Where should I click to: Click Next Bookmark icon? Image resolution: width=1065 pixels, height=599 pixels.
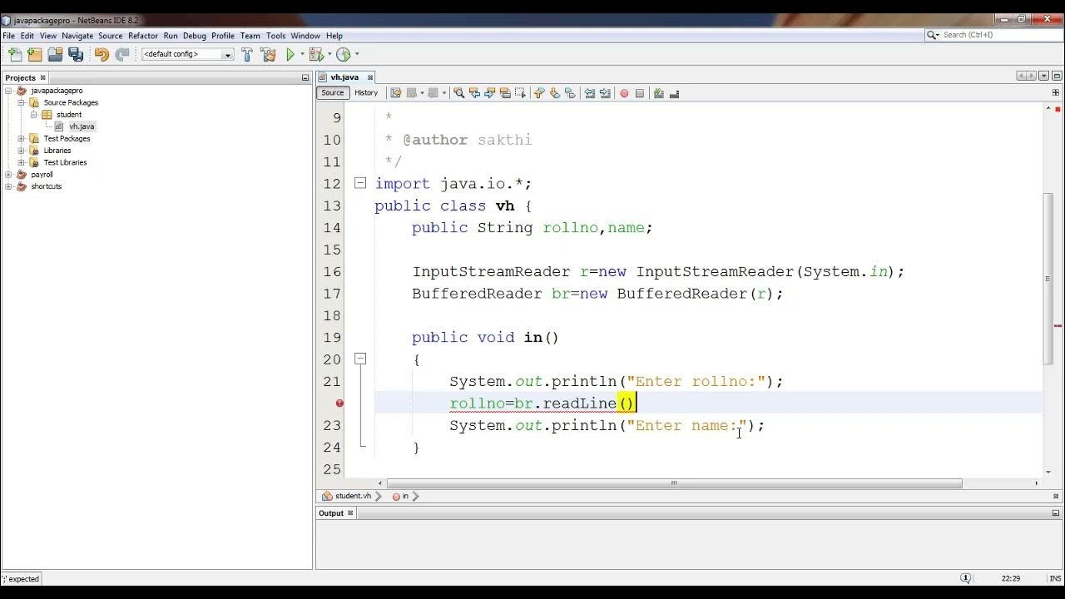tap(555, 93)
